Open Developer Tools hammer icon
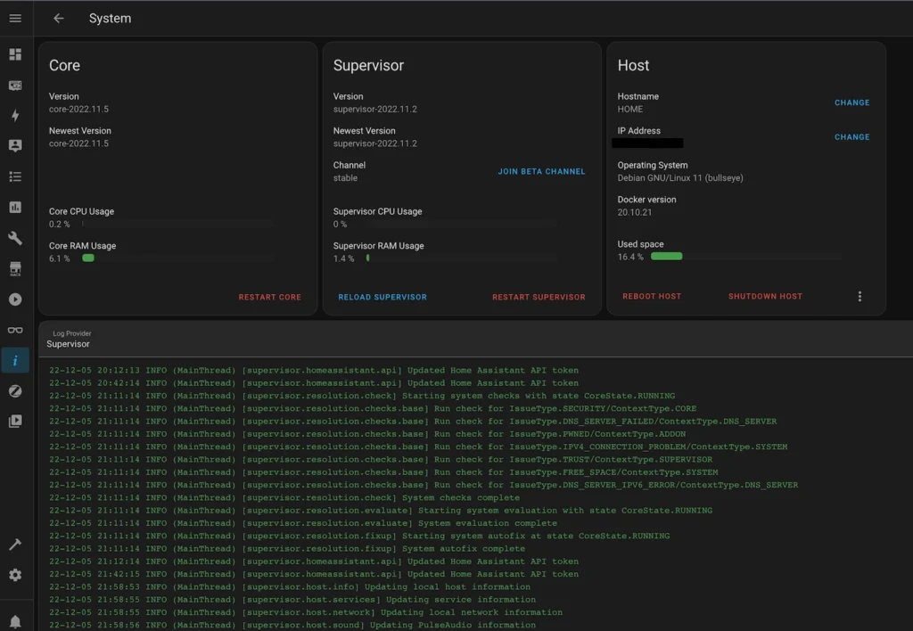913x631 pixels. tap(15, 545)
